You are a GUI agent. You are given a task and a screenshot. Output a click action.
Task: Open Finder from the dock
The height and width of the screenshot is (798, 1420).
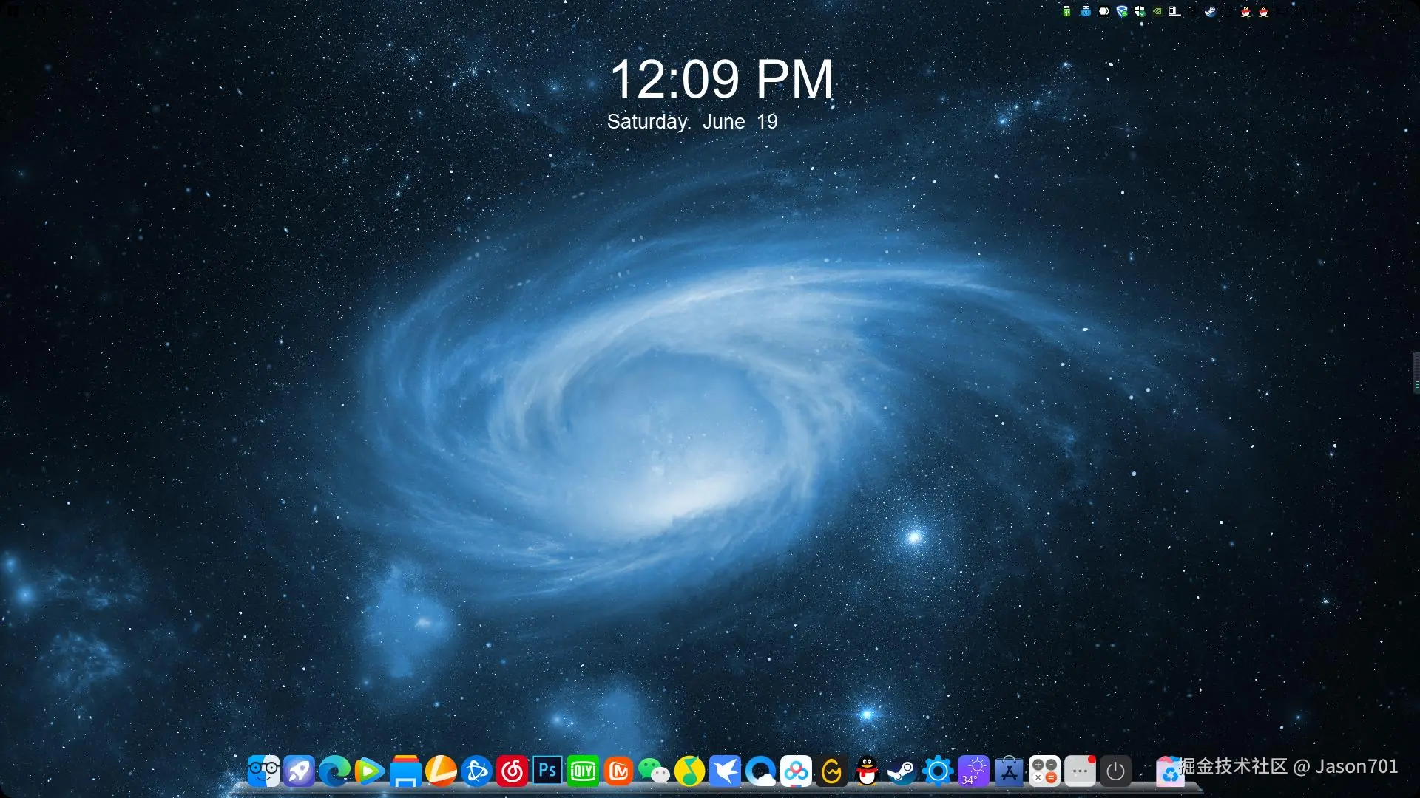click(x=263, y=771)
